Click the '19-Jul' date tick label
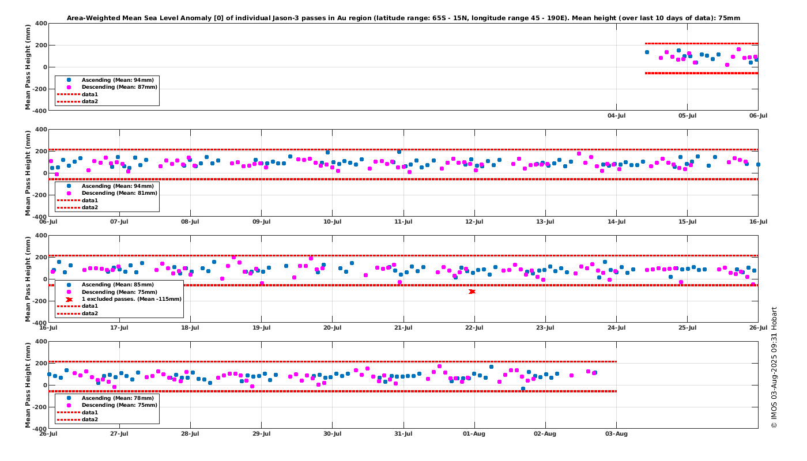The image size is (807, 461). [262, 328]
